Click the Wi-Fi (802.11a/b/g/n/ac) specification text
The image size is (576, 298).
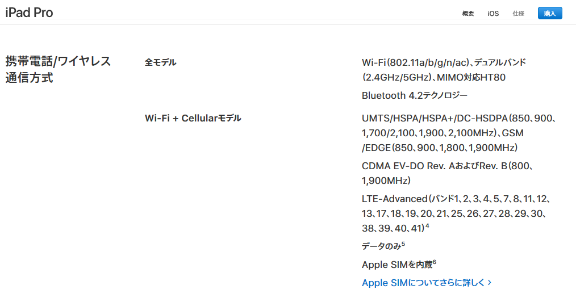pyautogui.click(x=444, y=70)
